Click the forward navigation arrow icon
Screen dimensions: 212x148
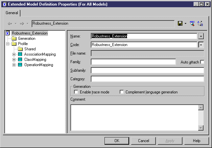coord(22,24)
